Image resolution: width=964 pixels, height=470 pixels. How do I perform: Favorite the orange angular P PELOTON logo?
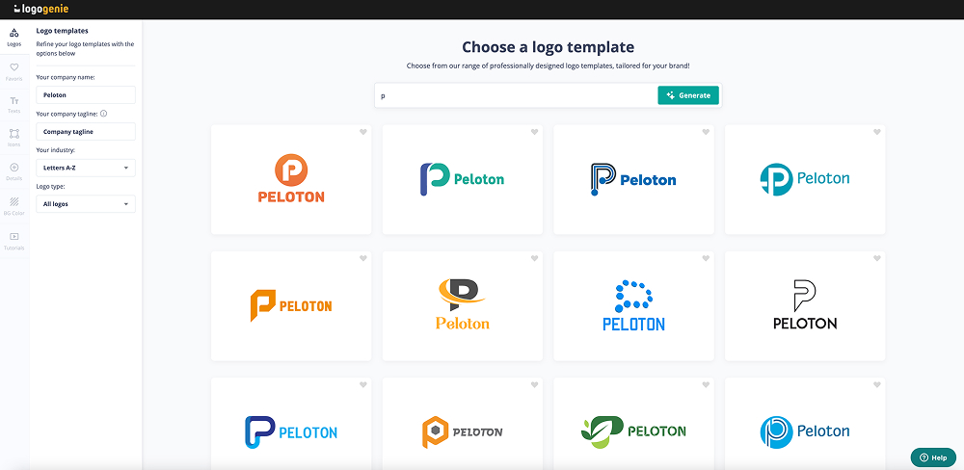point(362,259)
